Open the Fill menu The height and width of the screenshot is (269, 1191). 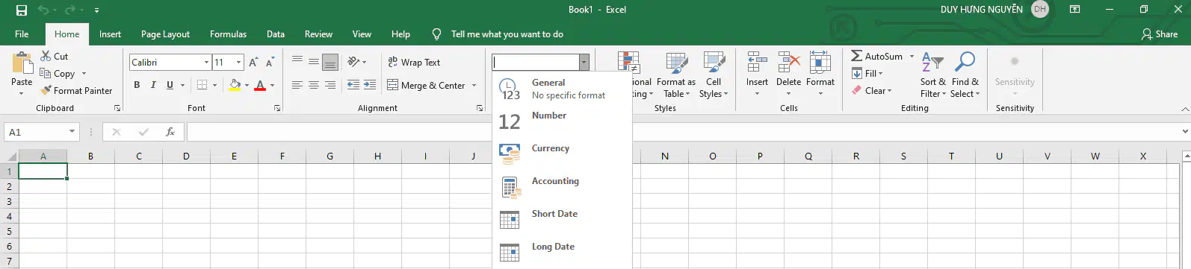click(867, 74)
